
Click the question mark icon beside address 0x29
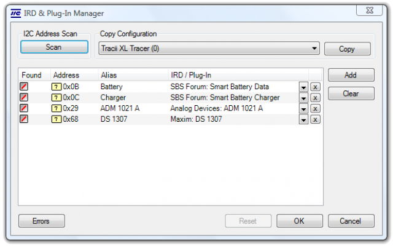pyautogui.click(x=56, y=108)
